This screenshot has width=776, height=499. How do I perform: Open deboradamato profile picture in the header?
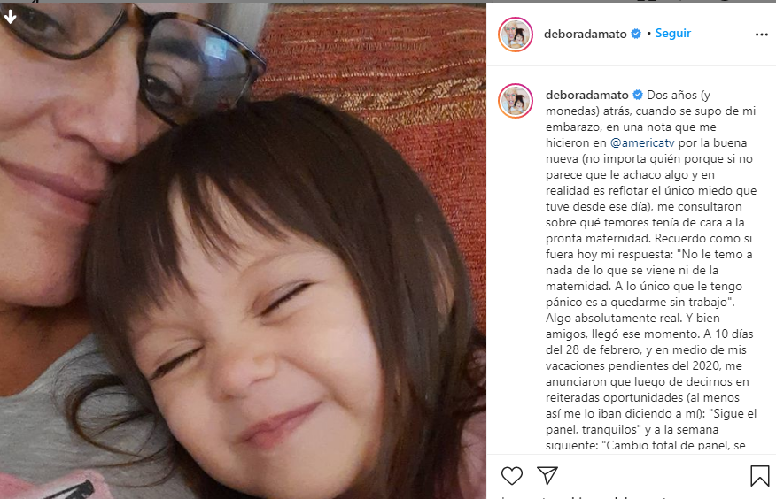516,35
